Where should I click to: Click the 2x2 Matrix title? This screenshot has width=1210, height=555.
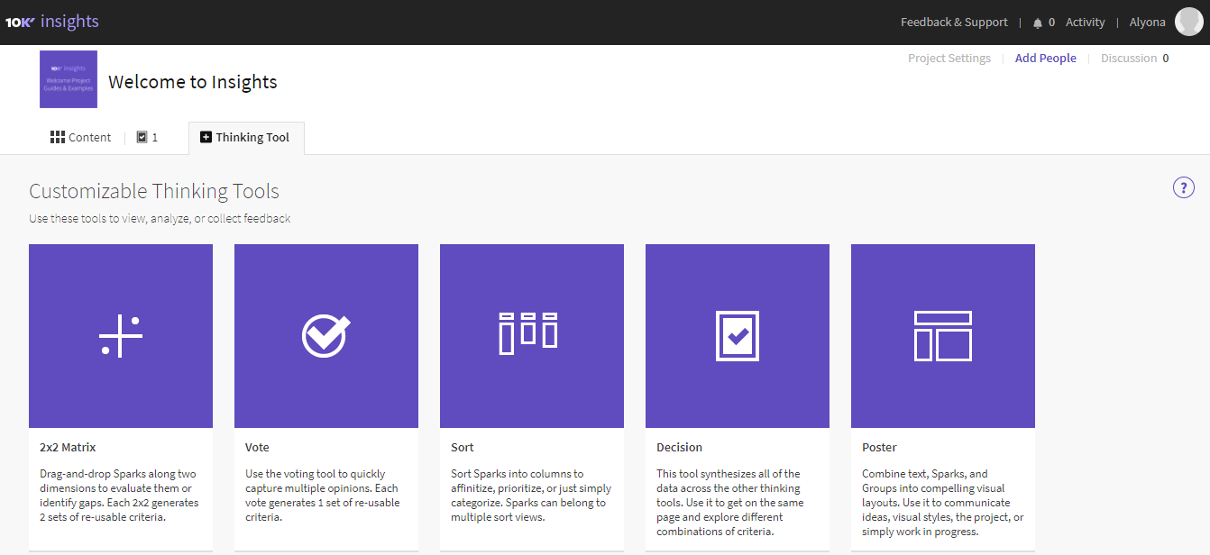(68, 447)
